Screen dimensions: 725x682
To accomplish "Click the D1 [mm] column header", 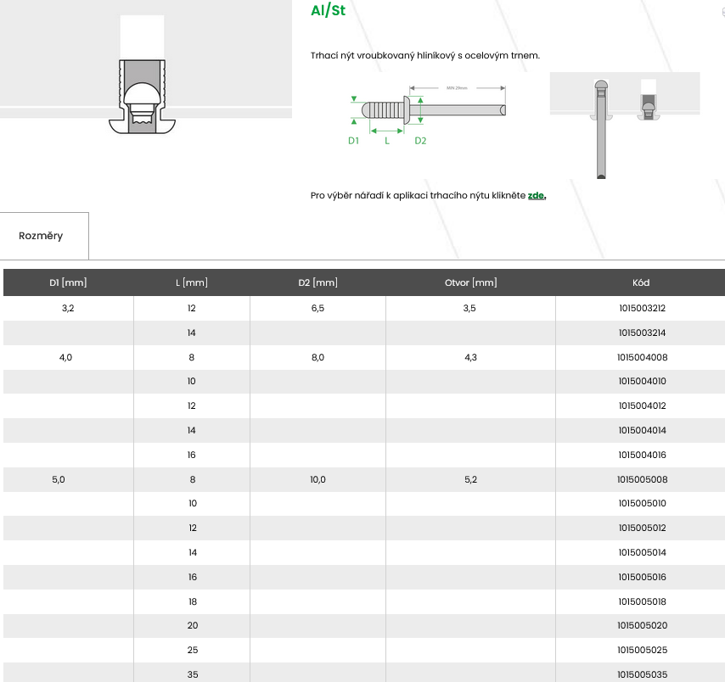I will 68,282.
